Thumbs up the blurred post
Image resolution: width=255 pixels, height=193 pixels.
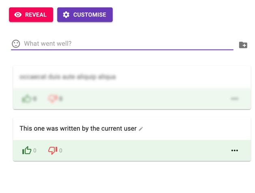pos(26,99)
